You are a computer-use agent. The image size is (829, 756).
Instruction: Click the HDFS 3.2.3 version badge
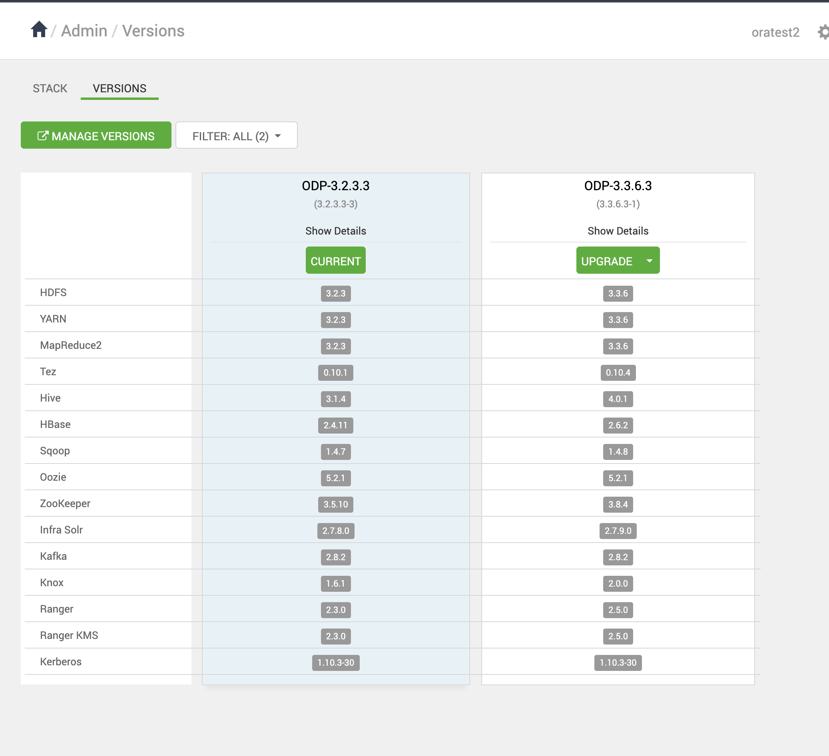[x=335, y=294]
